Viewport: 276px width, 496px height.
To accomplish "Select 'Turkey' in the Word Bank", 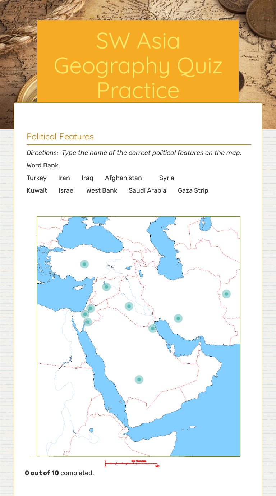I will pos(36,178).
